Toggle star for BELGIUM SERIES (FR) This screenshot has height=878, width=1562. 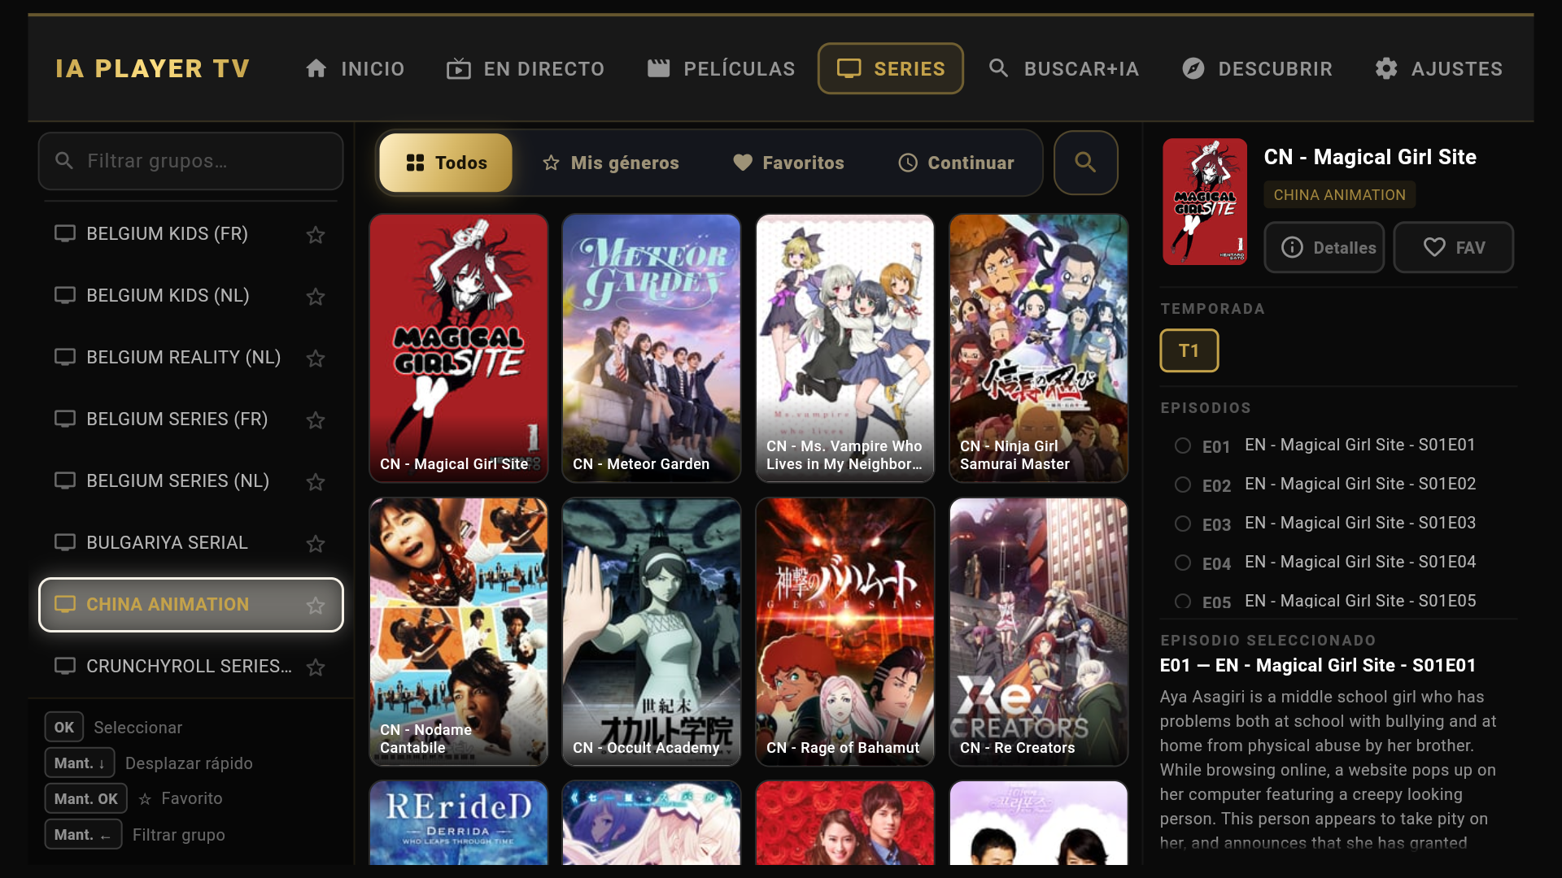point(316,419)
